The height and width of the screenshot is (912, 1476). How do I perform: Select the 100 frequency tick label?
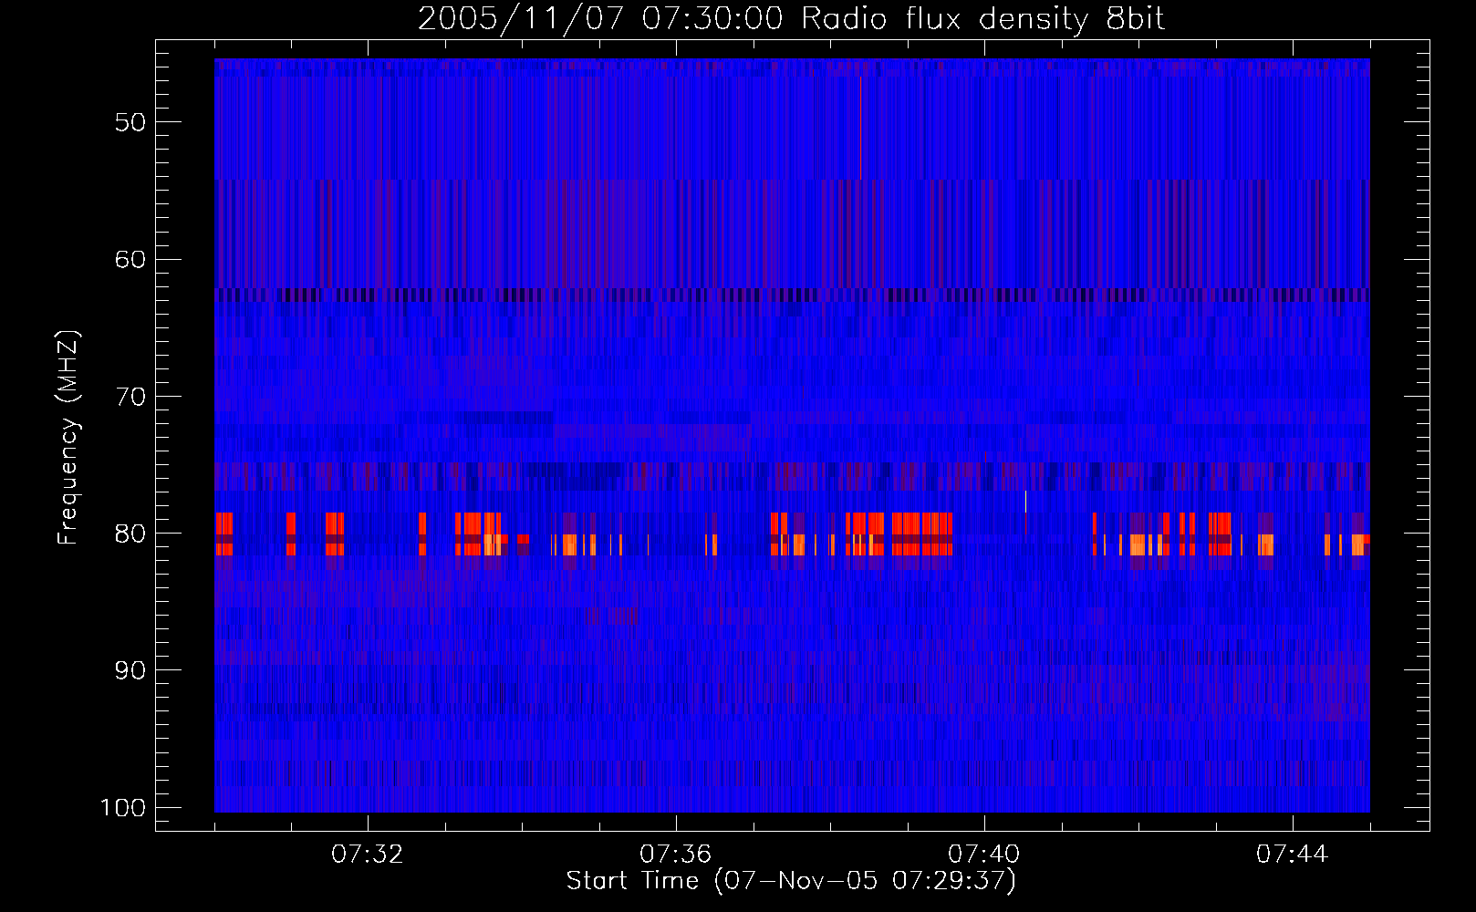click(x=123, y=808)
